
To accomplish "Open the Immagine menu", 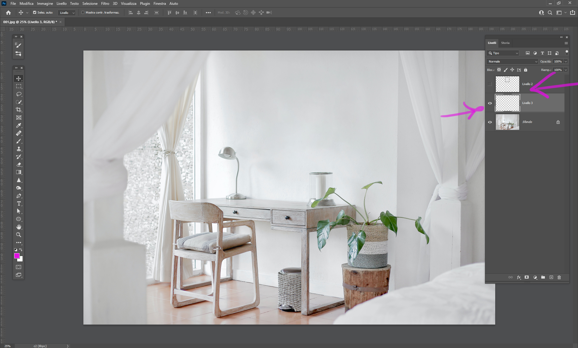I will tap(45, 4).
